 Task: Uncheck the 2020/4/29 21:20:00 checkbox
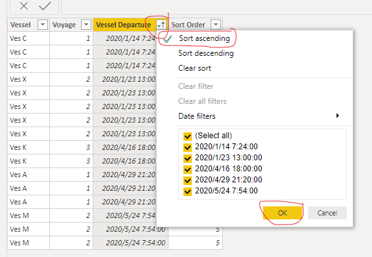click(x=187, y=180)
